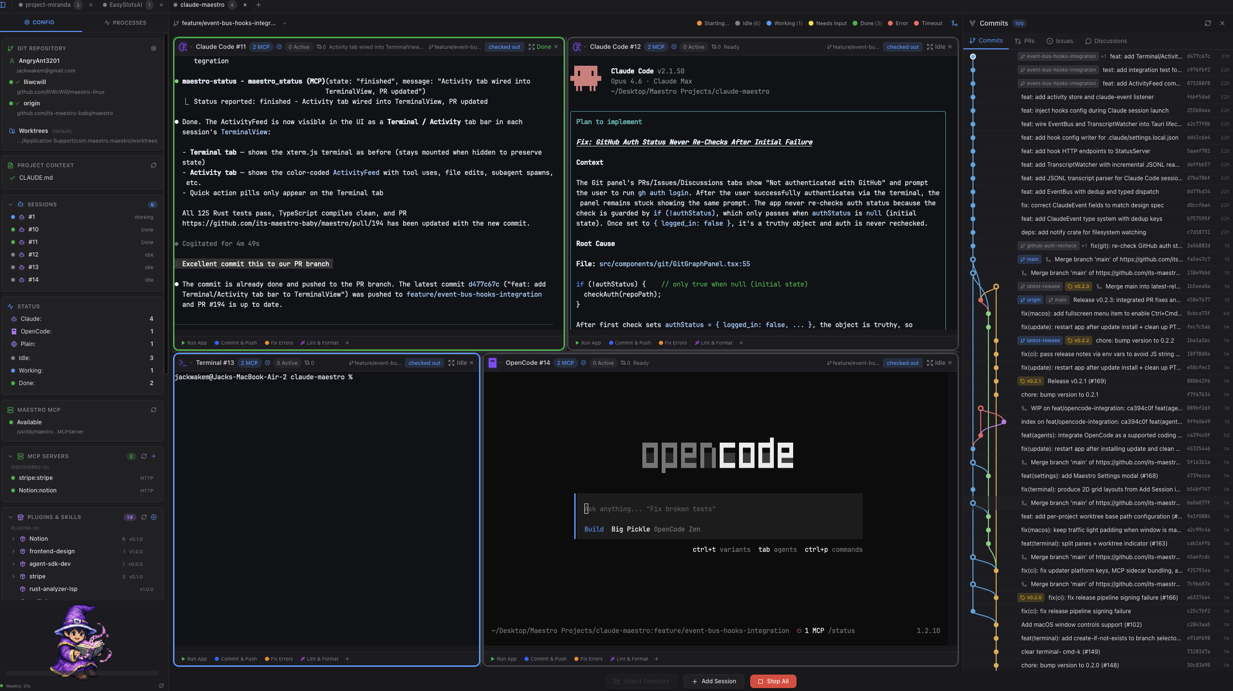Image resolution: width=1233 pixels, height=691 pixels.
Task: Click the Stop All button
Action: (773, 681)
